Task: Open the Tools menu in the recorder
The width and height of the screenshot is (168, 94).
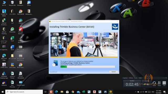Action: pyautogui.click(x=136, y=78)
